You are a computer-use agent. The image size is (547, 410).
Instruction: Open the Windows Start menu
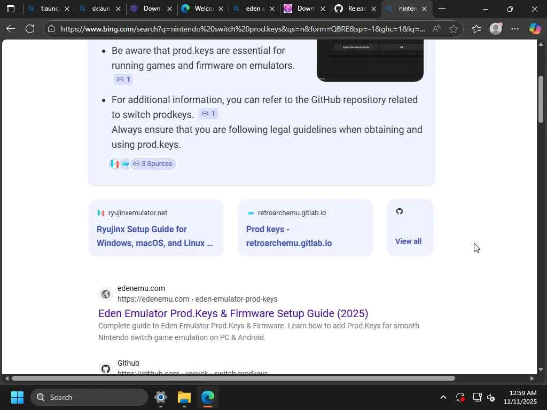tap(17, 397)
